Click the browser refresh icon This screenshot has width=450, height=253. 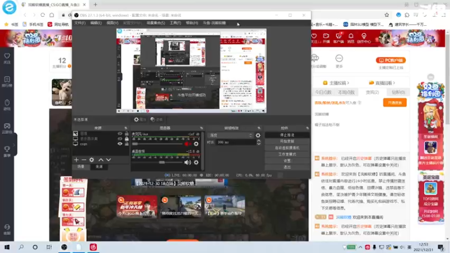click(x=43, y=15)
